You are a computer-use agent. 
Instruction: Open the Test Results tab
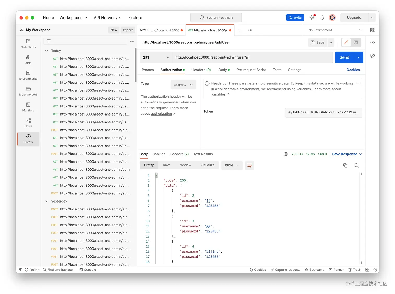pyautogui.click(x=203, y=154)
